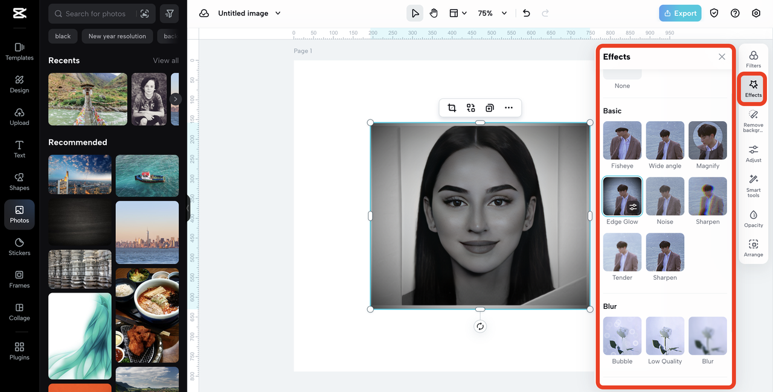This screenshot has height=392, width=773.
Task: Click the Search for photos field
Action: coord(95,13)
